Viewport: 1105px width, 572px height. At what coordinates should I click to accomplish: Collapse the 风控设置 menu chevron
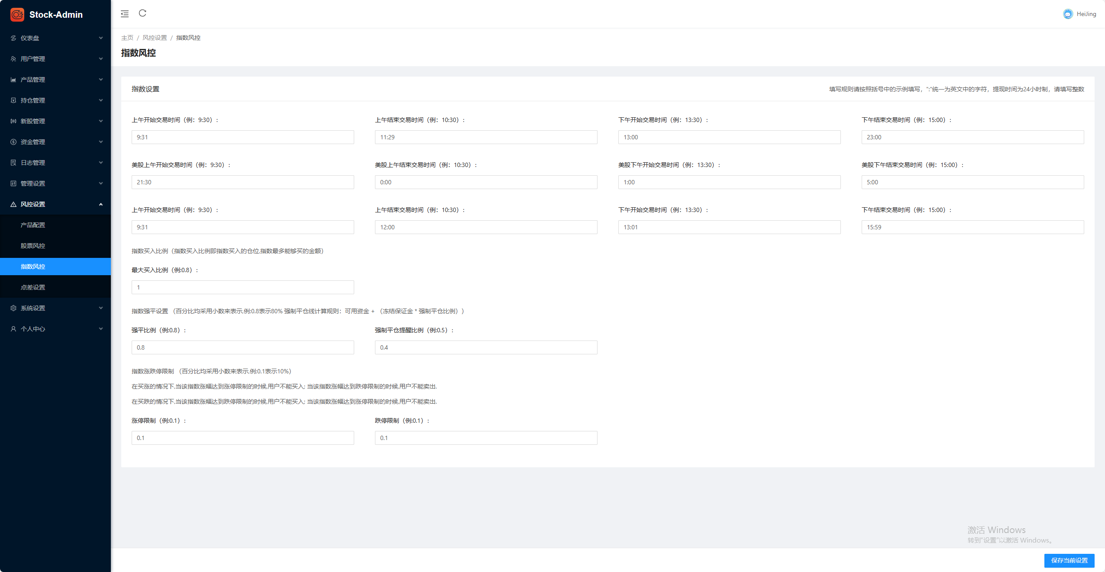tap(101, 204)
